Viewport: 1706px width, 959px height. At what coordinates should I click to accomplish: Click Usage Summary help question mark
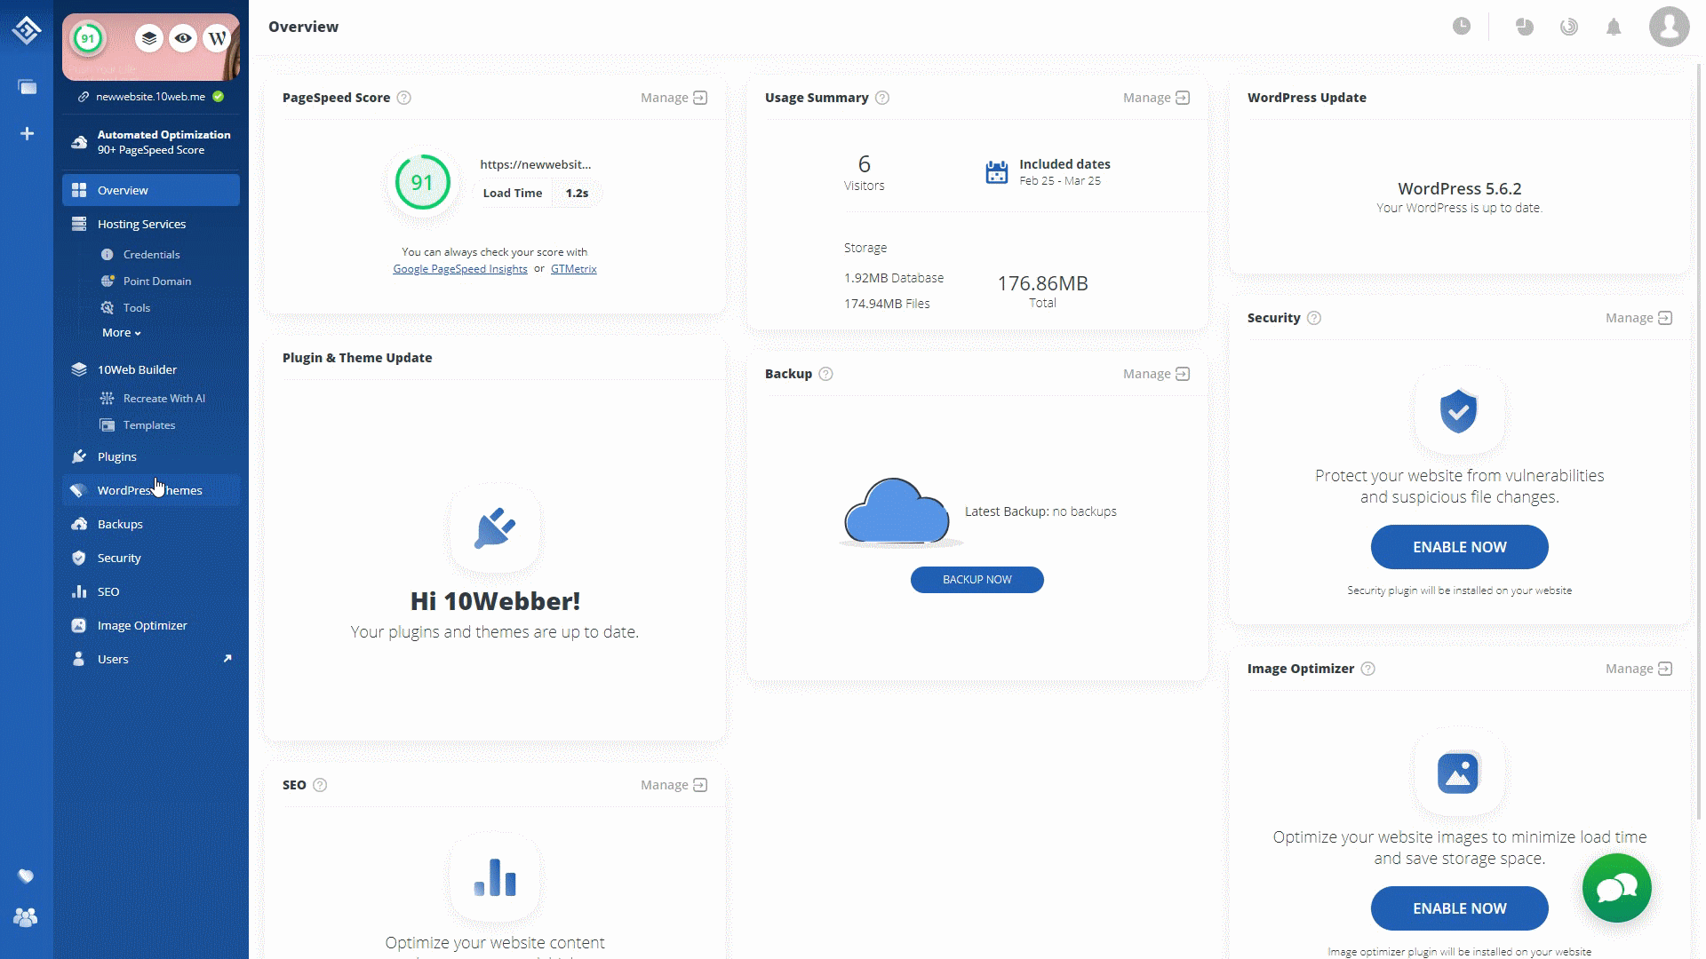(x=882, y=98)
